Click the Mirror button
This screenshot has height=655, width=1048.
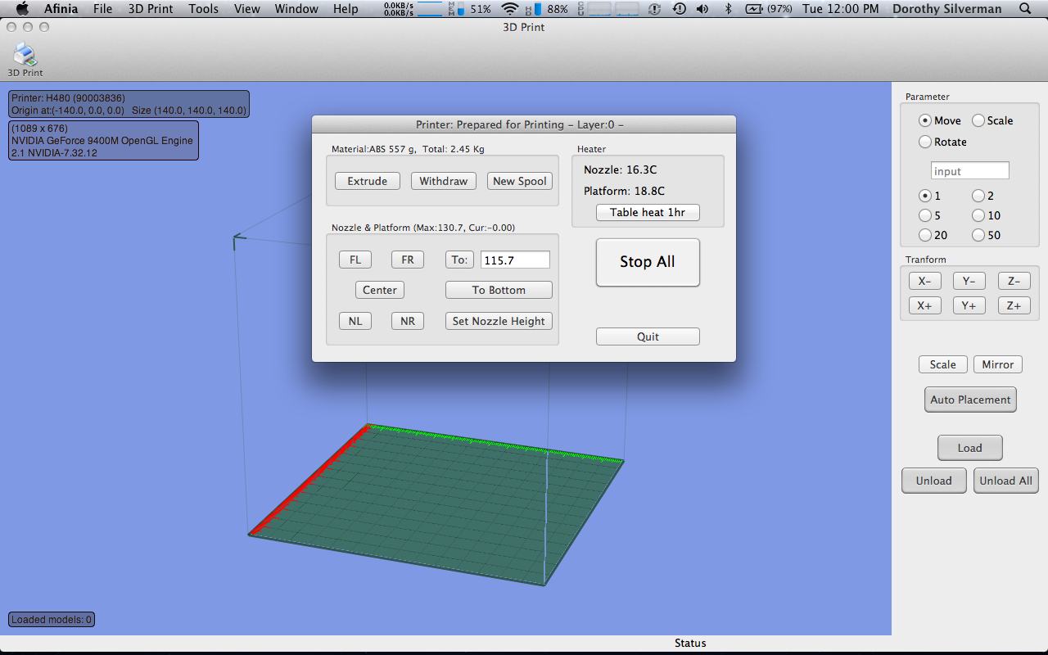(998, 364)
